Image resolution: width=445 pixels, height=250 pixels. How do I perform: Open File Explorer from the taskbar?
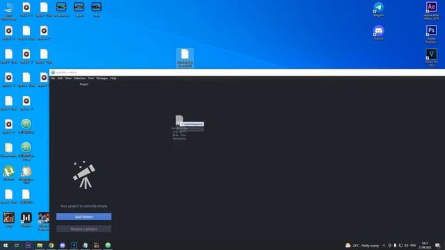pyautogui.click(x=40, y=245)
